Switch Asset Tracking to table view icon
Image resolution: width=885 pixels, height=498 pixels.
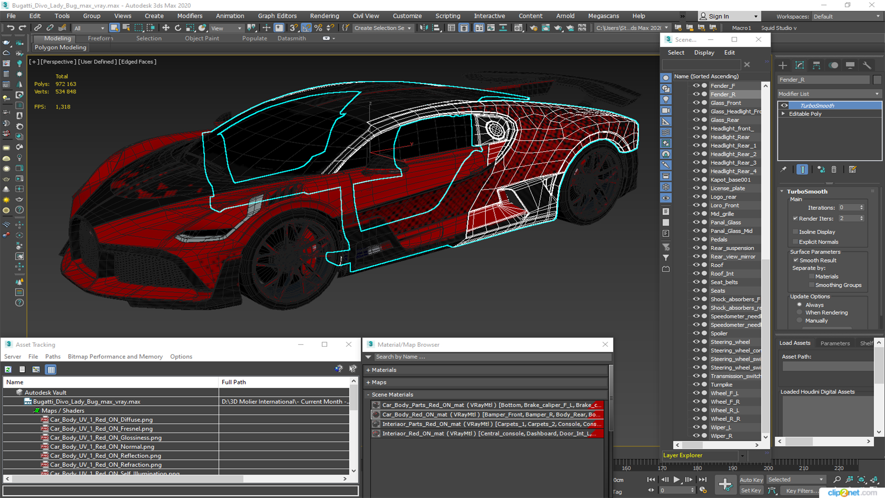[x=51, y=369]
